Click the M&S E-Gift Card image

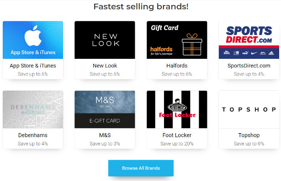105,109
